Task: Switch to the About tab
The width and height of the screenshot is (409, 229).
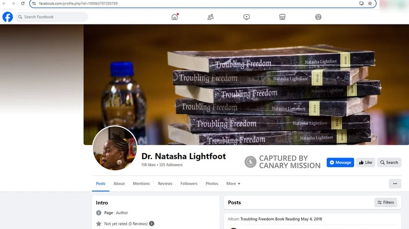Action: point(119,184)
